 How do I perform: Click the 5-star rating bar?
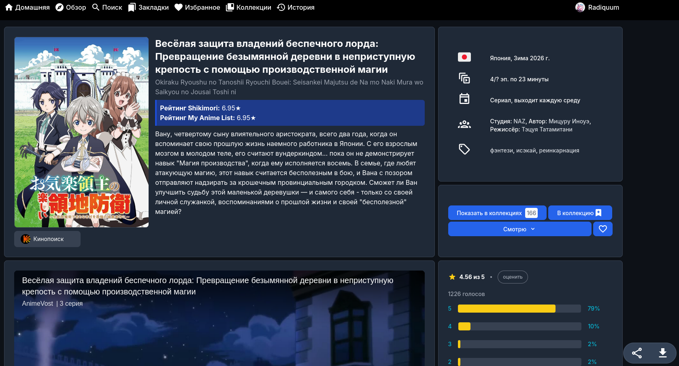point(519,309)
